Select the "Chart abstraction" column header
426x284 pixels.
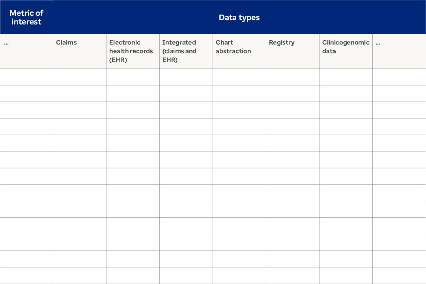pos(239,51)
